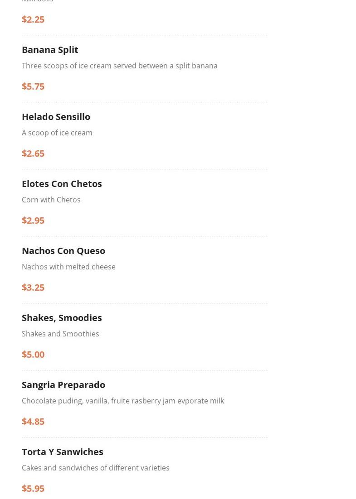Image resolution: width=356 pixels, height=499 pixels.
Task: Click the Banana Split item title
Action: pos(50,49)
